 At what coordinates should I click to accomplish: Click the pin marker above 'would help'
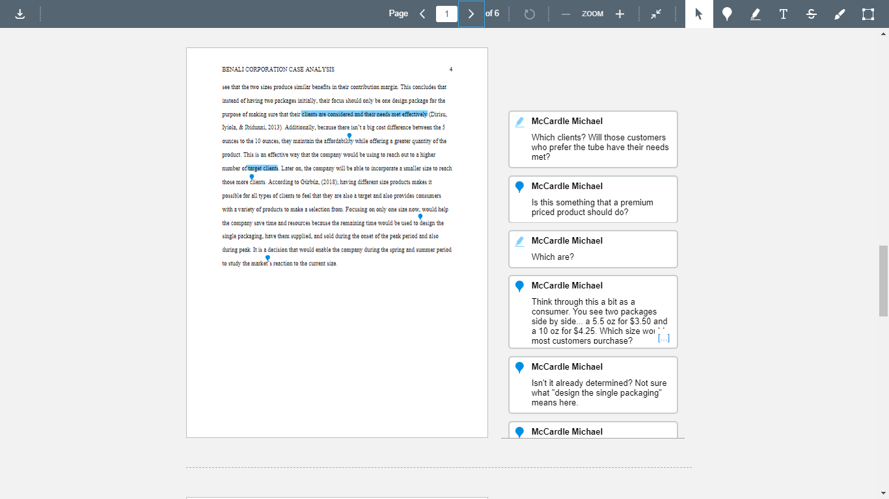[420, 216]
